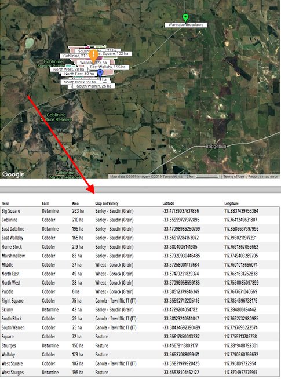Select the North East field name cell
Image resolution: width=281 pixels, height=379 pixels.
click(10, 274)
